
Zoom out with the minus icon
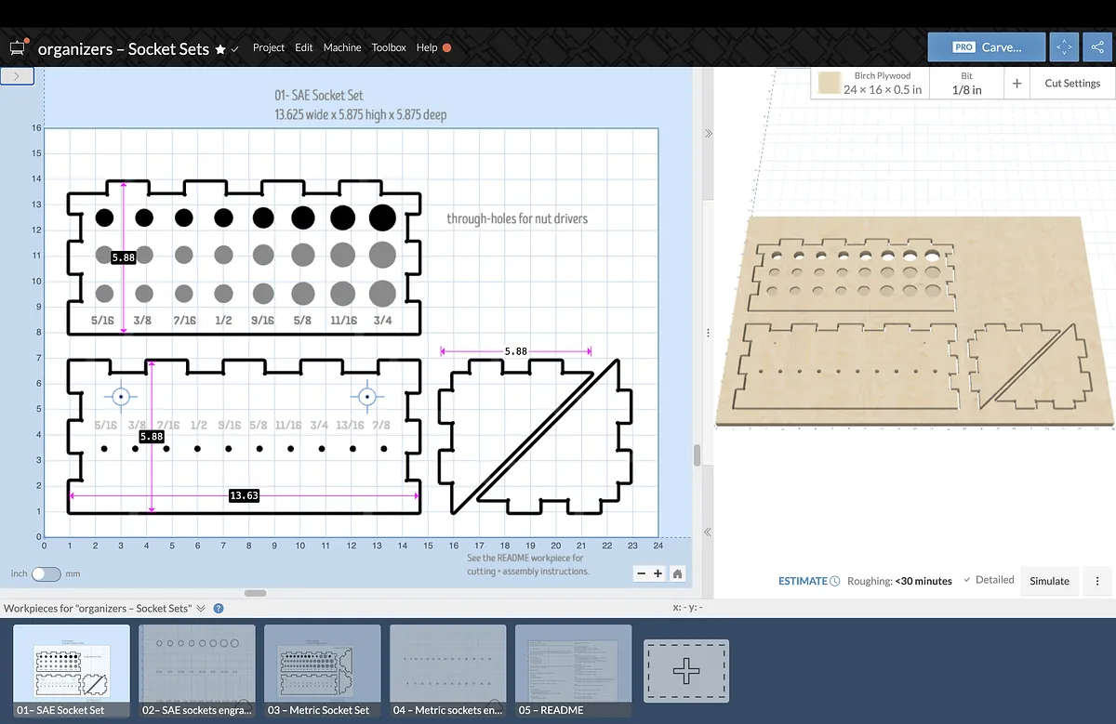click(x=642, y=573)
